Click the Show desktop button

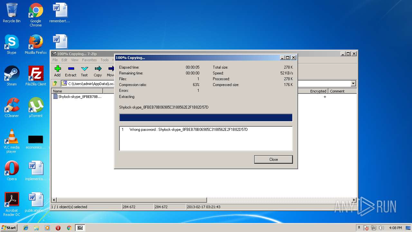pos(409,228)
